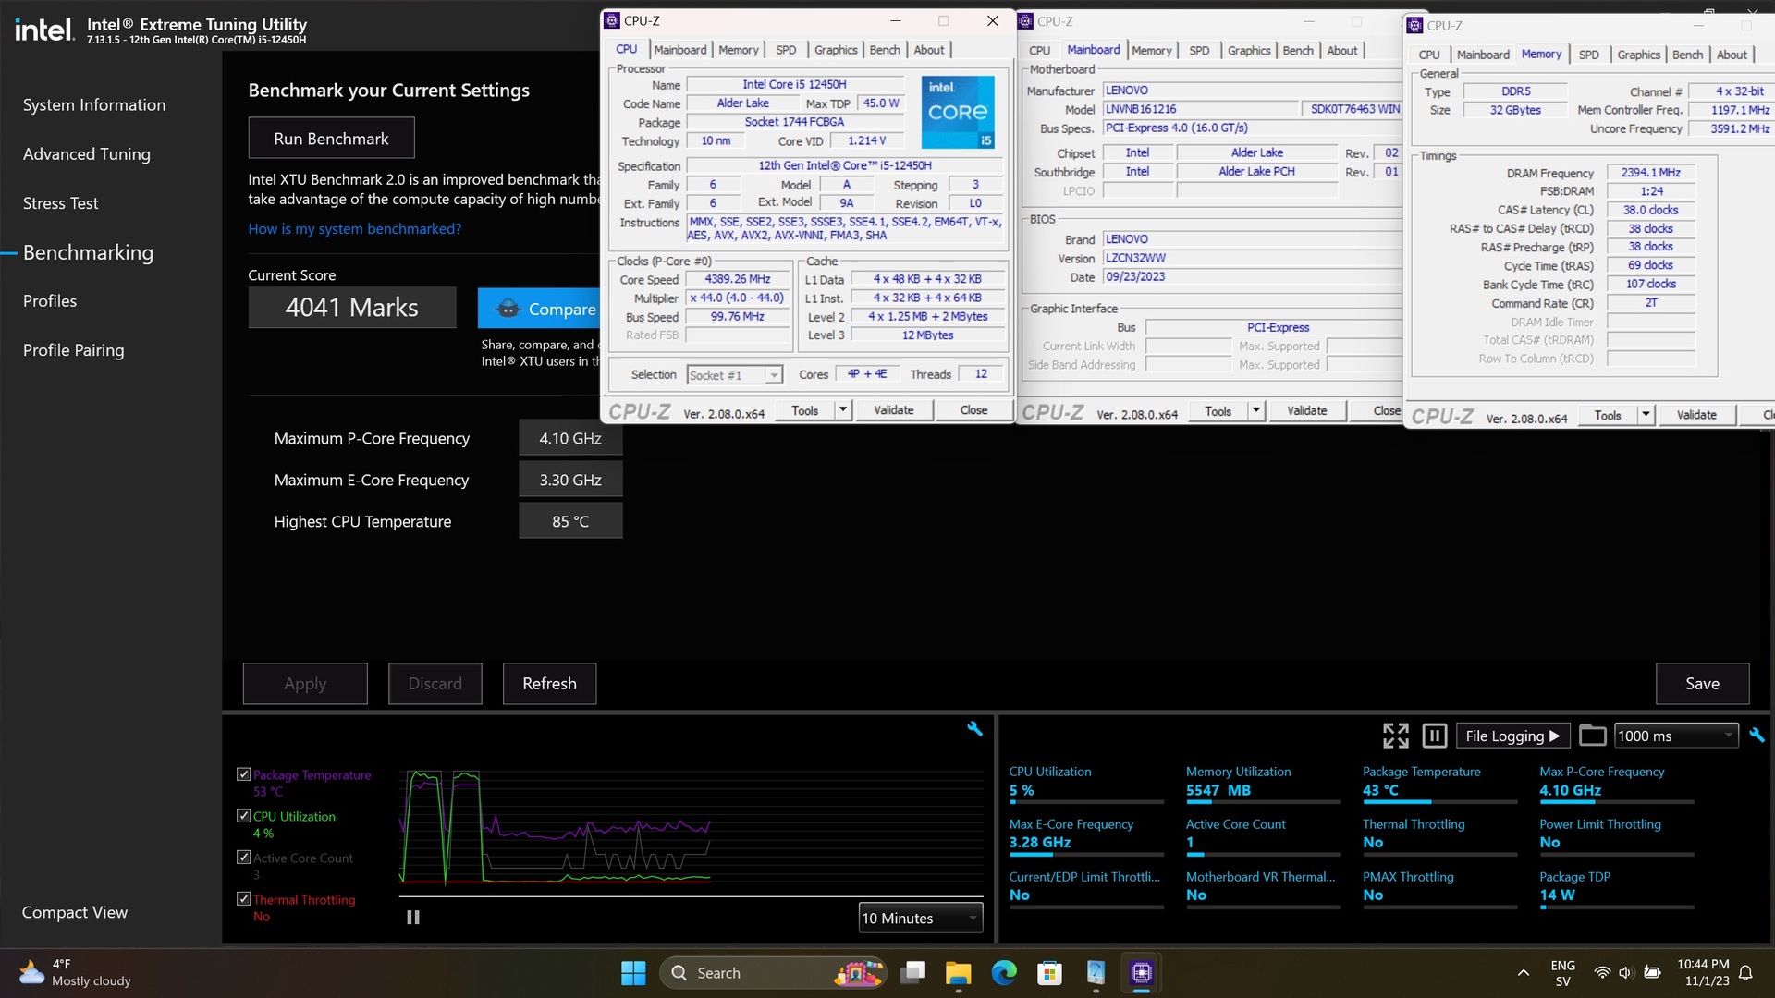Screen dimensions: 1775x998
Task: Toggle the CPU Utilization graph checkbox
Action: coord(243,816)
